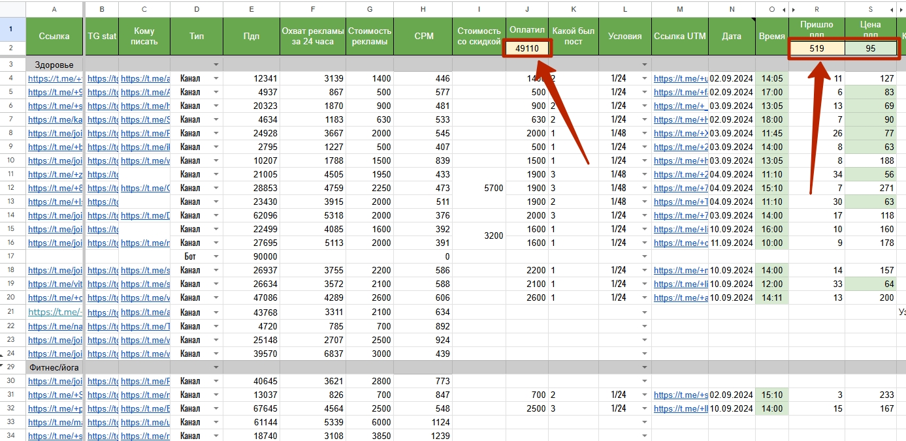The height and width of the screenshot is (441, 906).
Task: Click the Фитнес/йога category cell
Action: [x=55, y=368]
